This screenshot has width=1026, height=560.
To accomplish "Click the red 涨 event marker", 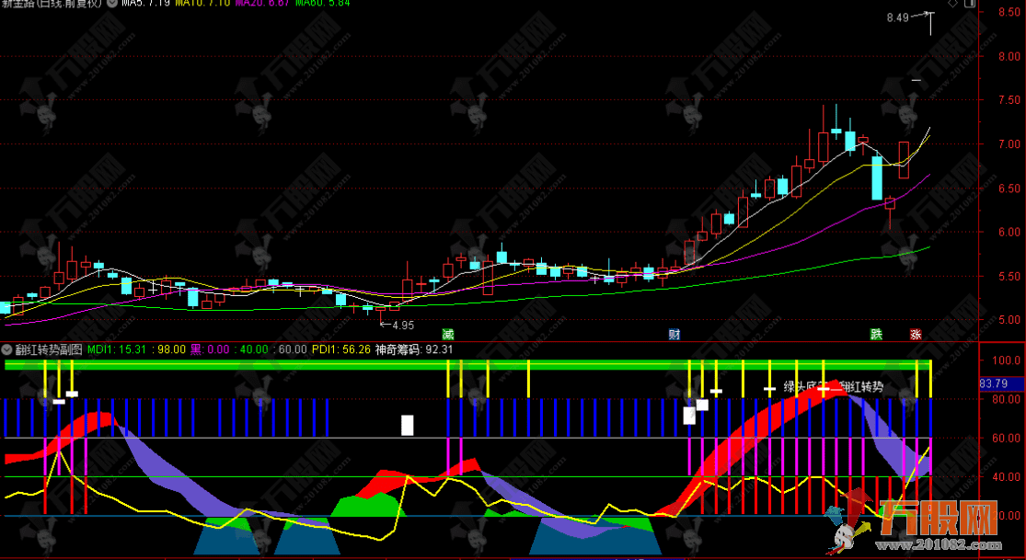I will [x=916, y=334].
